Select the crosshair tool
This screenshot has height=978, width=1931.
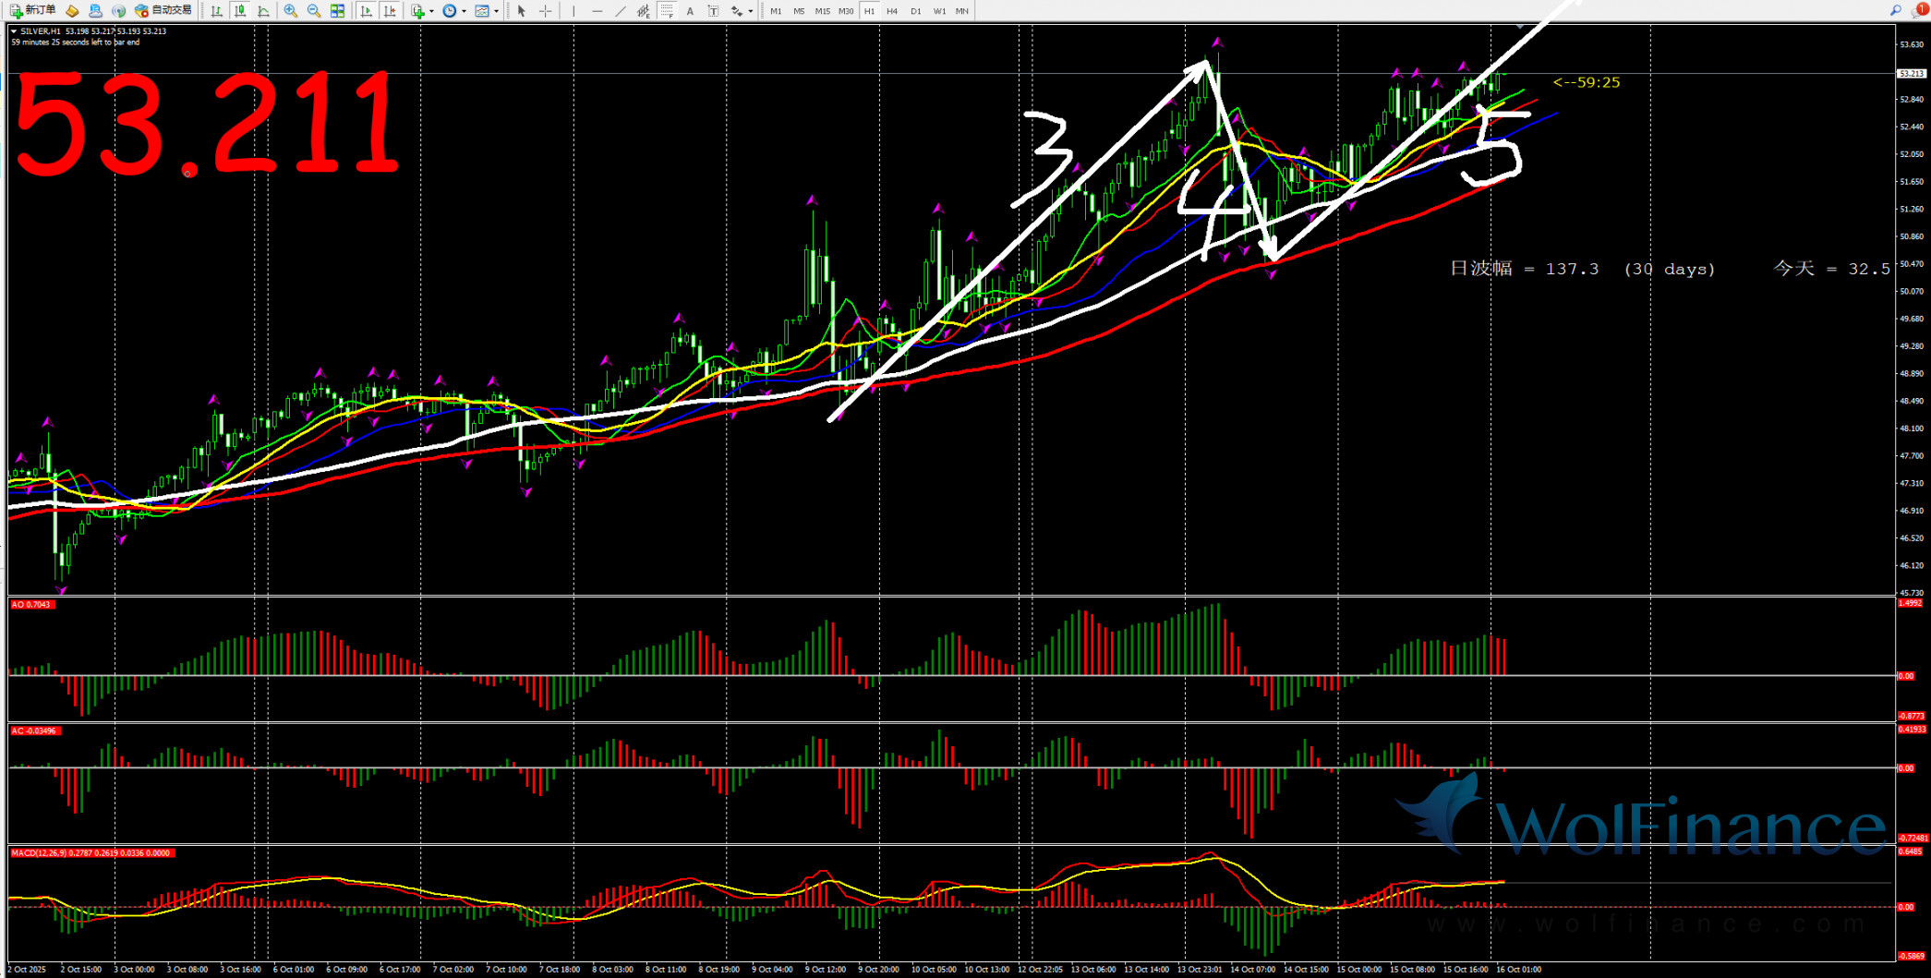[546, 11]
